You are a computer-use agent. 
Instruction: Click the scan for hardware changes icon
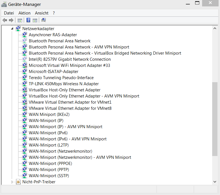44,20
